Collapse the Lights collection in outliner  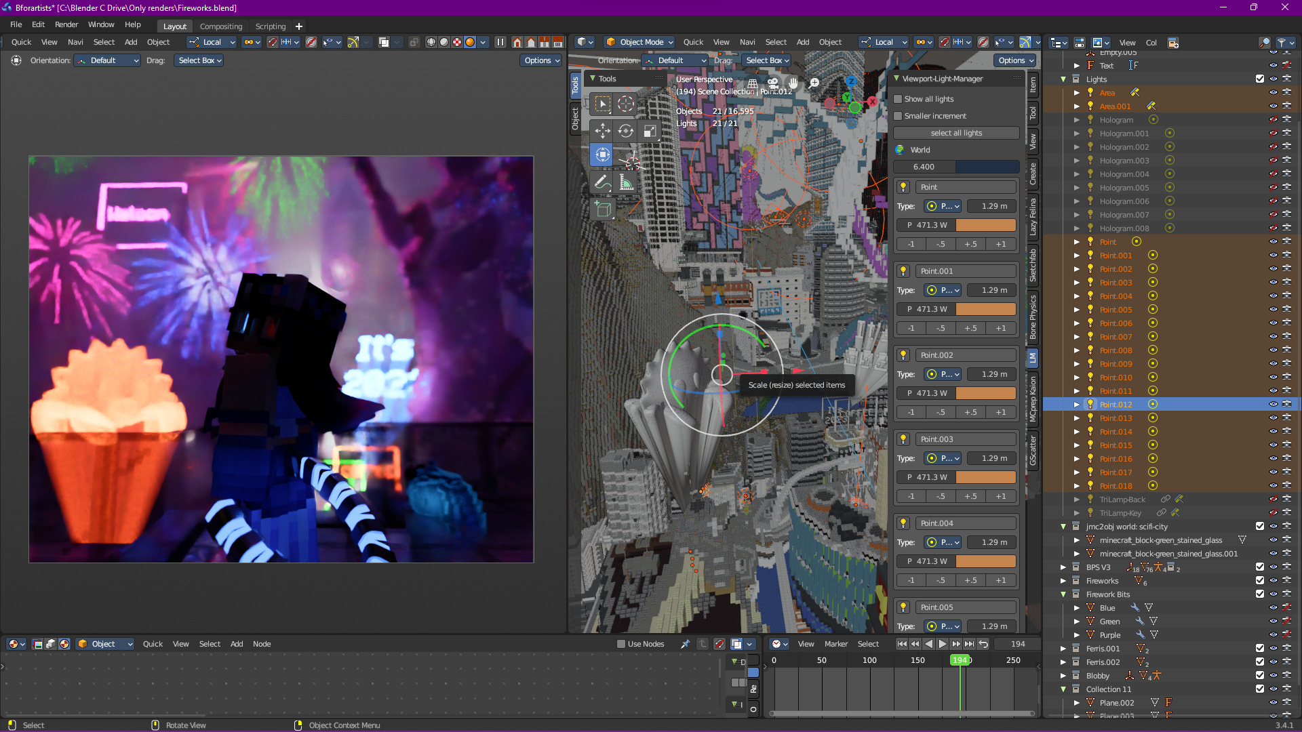pyautogui.click(x=1063, y=79)
